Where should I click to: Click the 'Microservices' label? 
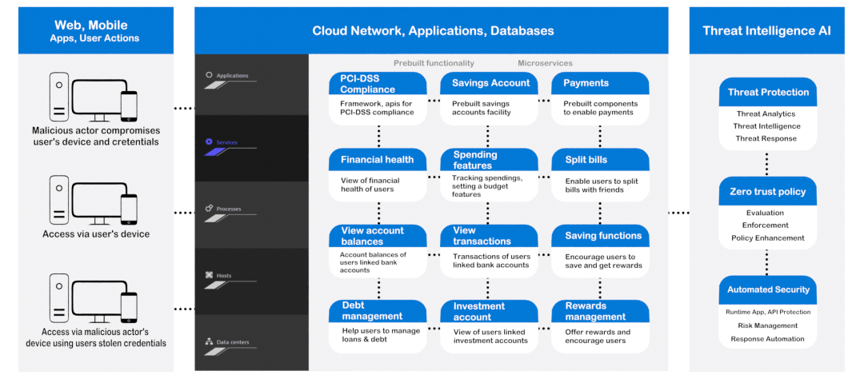(545, 63)
